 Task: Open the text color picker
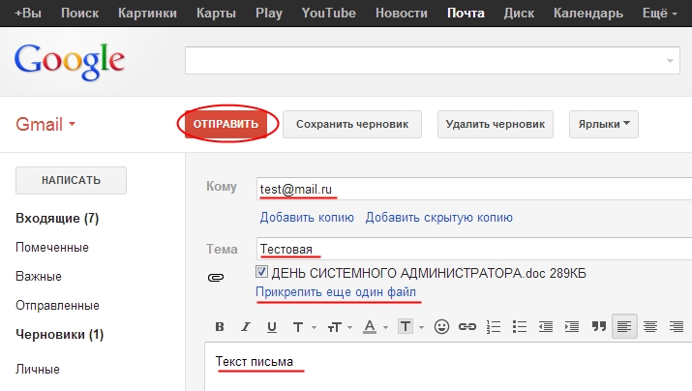click(x=376, y=327)
